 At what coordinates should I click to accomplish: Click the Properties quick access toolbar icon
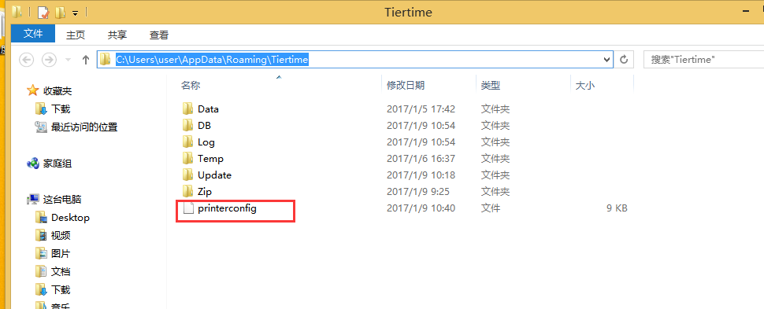(43, 12)
